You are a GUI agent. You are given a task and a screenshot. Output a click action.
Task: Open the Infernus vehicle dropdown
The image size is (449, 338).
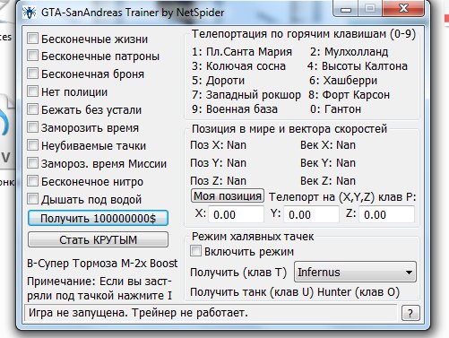tap(355, 272)
